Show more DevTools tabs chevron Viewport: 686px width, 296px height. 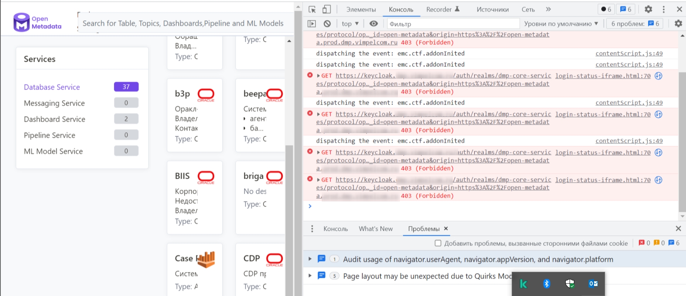[548, 9]
